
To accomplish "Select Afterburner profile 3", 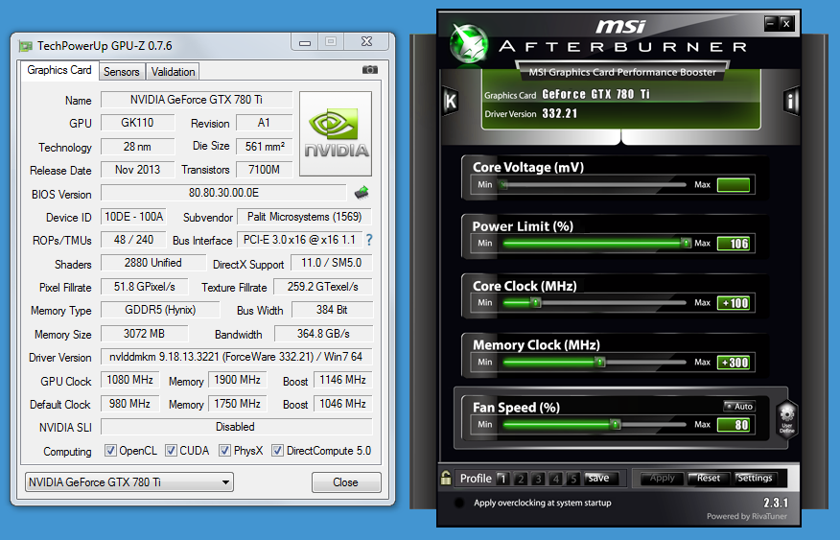I will click(538, 479).
